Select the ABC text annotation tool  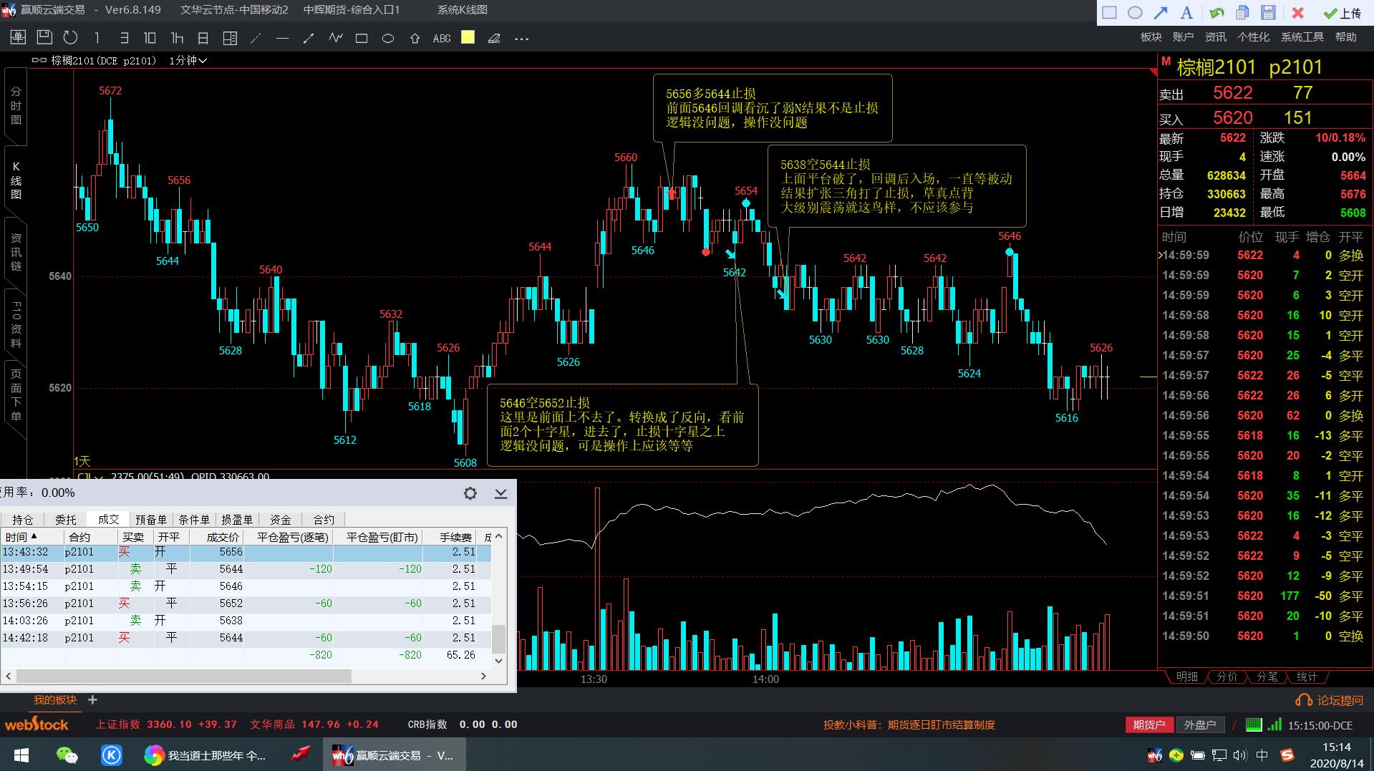click(442, 39)
